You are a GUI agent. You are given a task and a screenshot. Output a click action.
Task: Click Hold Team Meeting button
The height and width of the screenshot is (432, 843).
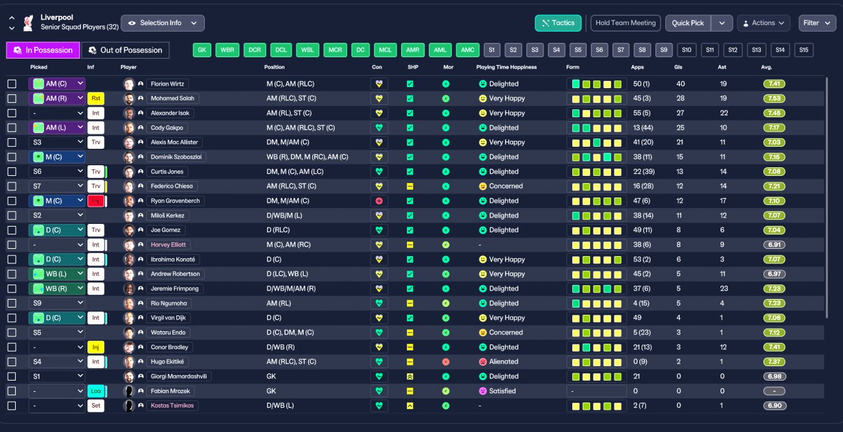pyautogui.click(x=626, y=23)
